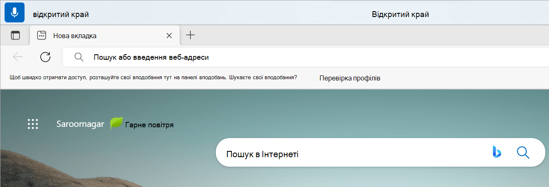Viewport: 549px width, 187px height.
Task: Click the address bar search magnifier icon
Action: [79, 57]
